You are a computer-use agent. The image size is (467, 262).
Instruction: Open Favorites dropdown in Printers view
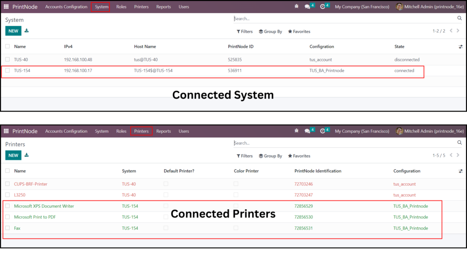tap(299, 156)
